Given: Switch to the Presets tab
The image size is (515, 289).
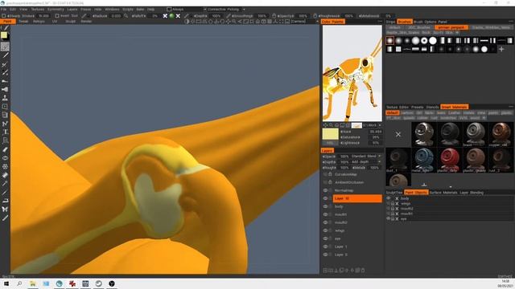Looking at the screenshot, I should (417, 107).
